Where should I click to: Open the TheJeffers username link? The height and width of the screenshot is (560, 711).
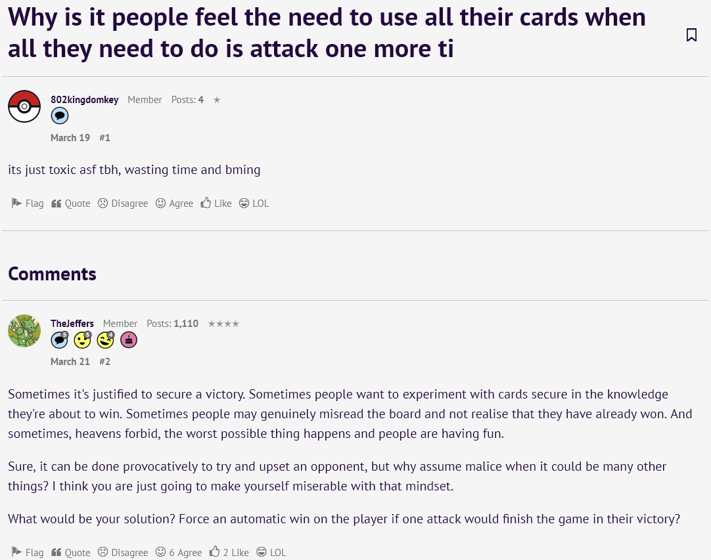(72, 324)
